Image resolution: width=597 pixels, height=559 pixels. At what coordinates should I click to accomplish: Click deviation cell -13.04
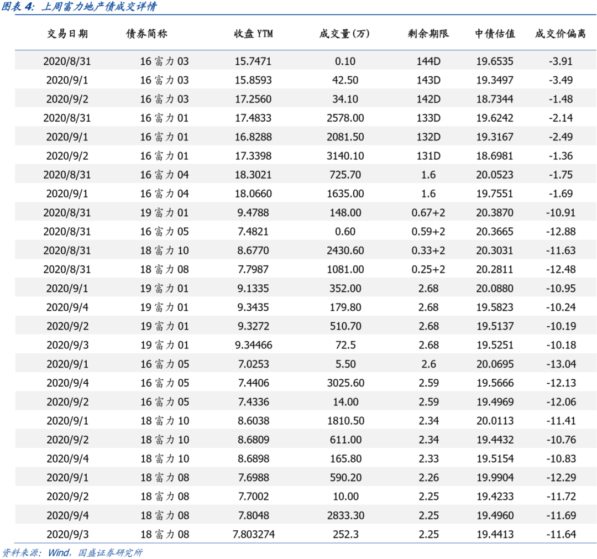point(561,364)
